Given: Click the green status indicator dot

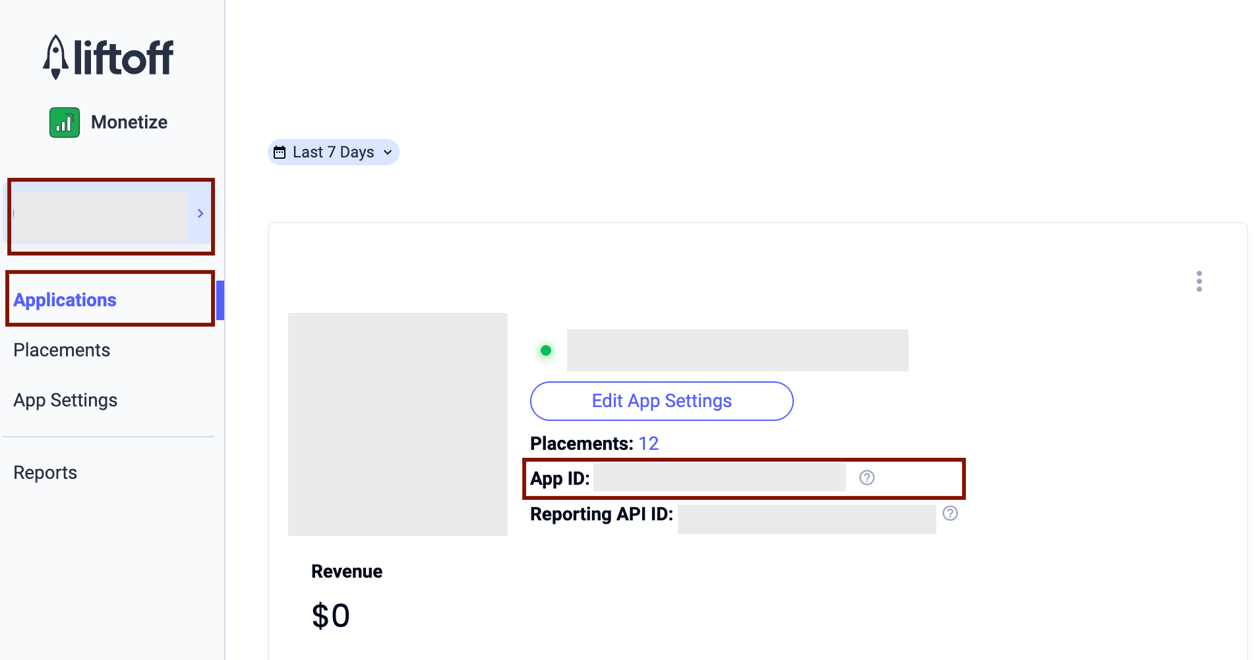Looking at the screenshot, I should click(545, 350).
